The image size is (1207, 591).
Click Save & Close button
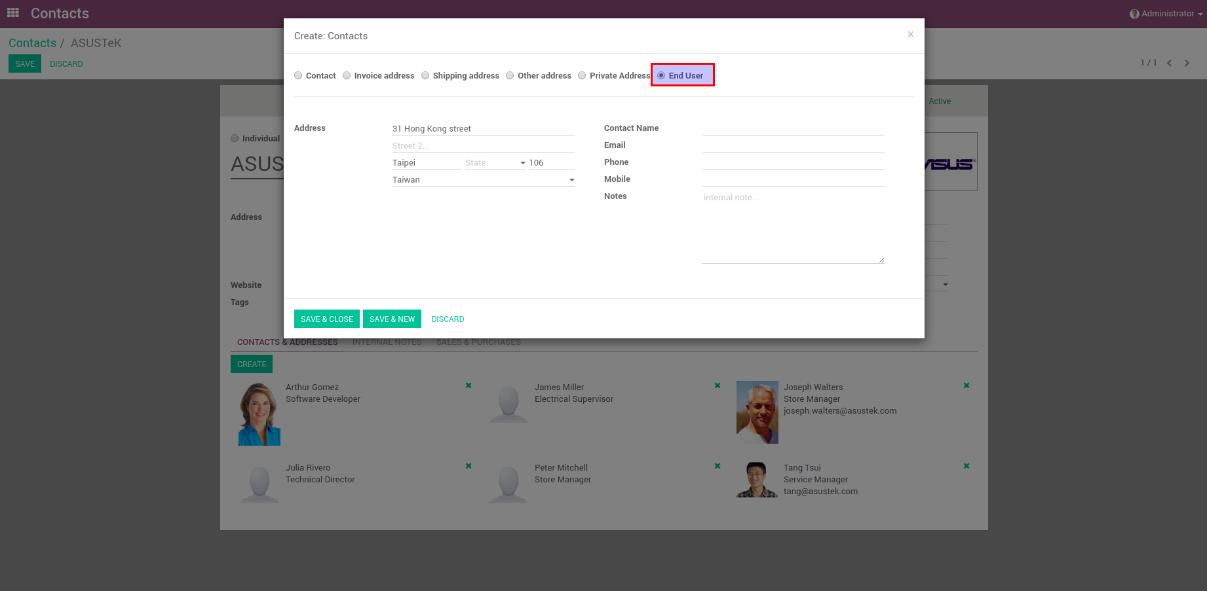point(327,319)
